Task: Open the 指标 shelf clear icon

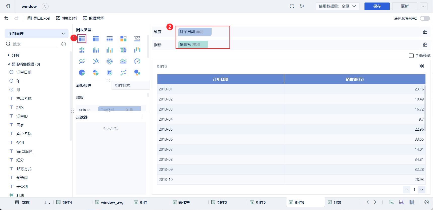Action: point(425,45)
